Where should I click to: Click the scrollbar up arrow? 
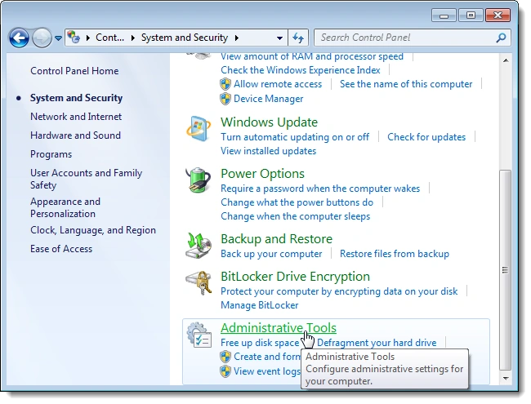[506, 61]
